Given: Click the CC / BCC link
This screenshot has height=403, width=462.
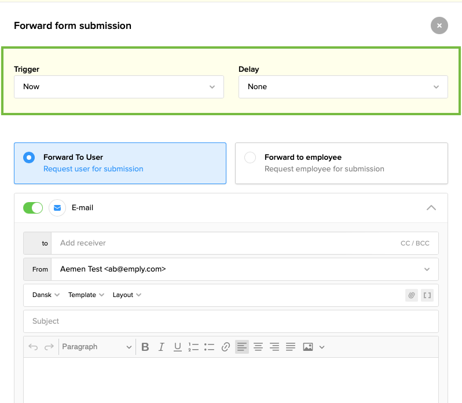Looking at the screenshot, I should pos(415,243).
